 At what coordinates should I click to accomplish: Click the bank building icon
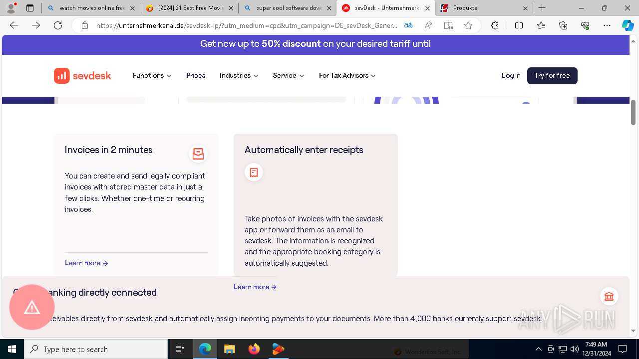click(609, 297)
